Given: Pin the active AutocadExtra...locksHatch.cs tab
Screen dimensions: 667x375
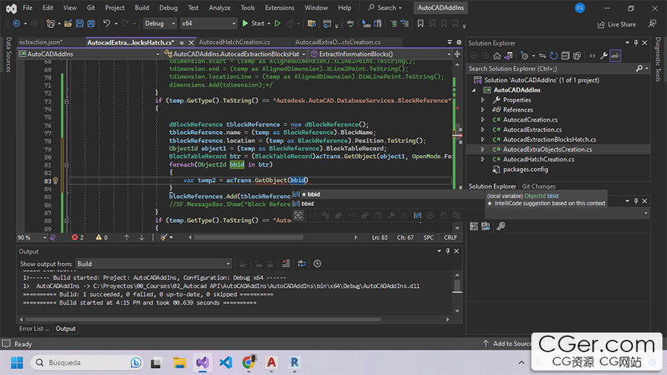Looking at the screenshot, I should pyautogui.click(x=182, y=42).
